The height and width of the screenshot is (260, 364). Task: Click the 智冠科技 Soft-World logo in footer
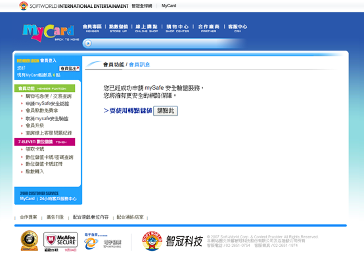click(x=173, y=241)
